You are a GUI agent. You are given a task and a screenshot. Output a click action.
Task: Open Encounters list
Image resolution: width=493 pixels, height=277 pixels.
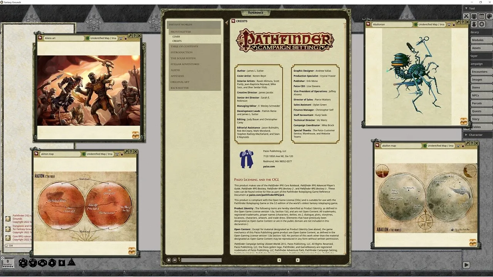(x=481, y=72)
